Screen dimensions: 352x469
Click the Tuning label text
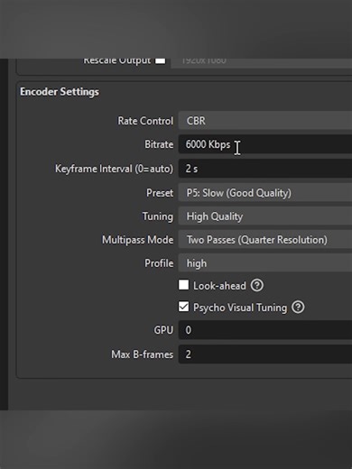click(158, 216)
